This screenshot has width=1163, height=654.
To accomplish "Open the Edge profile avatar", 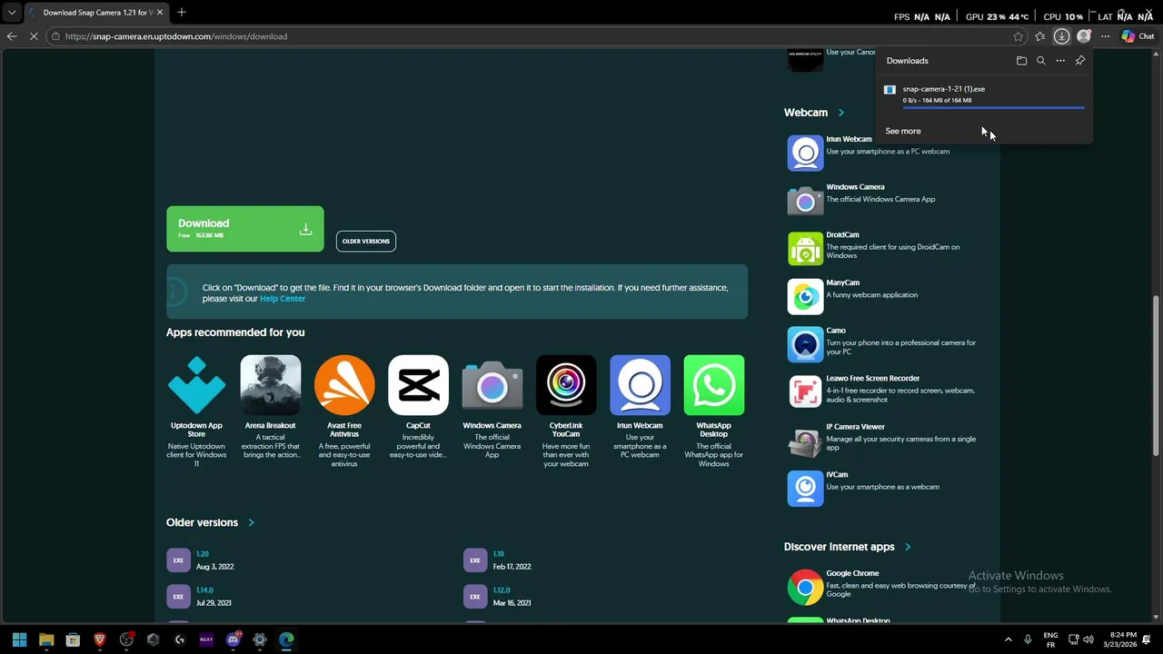I will [1083, 36].
